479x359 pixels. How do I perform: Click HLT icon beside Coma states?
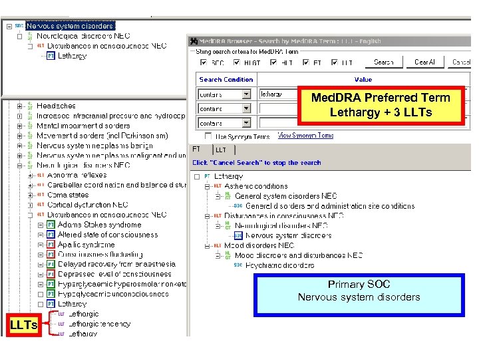tap(41, 194)
